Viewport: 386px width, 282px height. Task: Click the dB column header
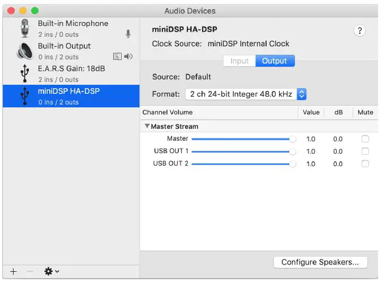338,112
